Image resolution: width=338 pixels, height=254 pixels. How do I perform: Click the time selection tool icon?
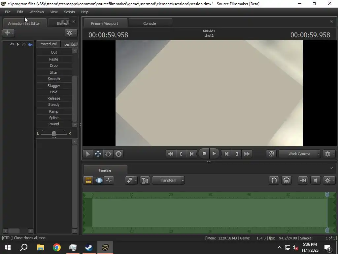click(x=145, y=180)
